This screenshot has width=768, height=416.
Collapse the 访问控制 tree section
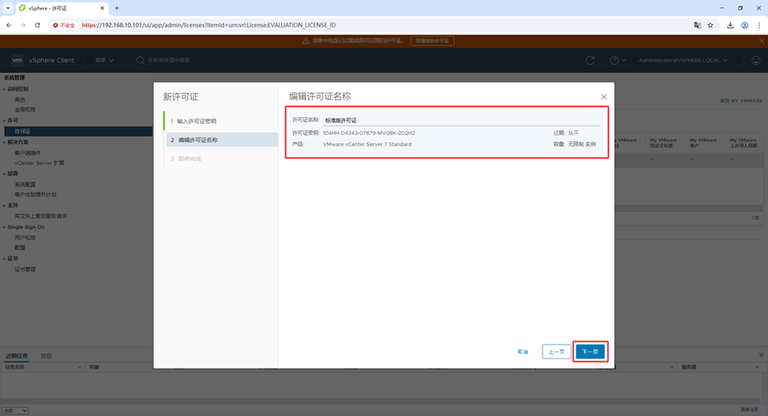tap(4, 89)
